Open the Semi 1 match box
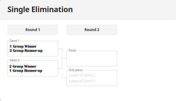This screenshot has width=176, height=101. [33, 49]
